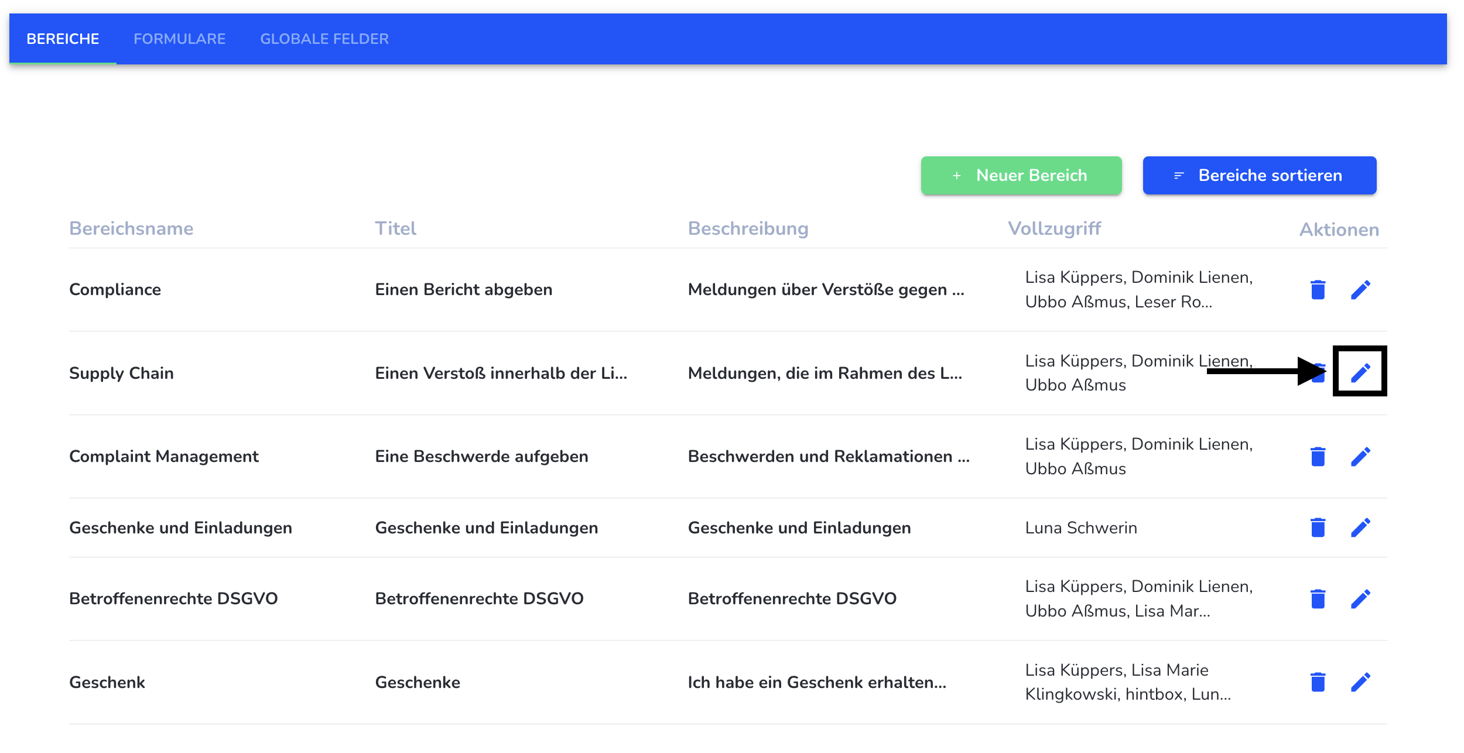Click Betroffenenrechte DSGVO in Titel column
The height and width of the screenshot is (753, 1464).
coord(479,599)
